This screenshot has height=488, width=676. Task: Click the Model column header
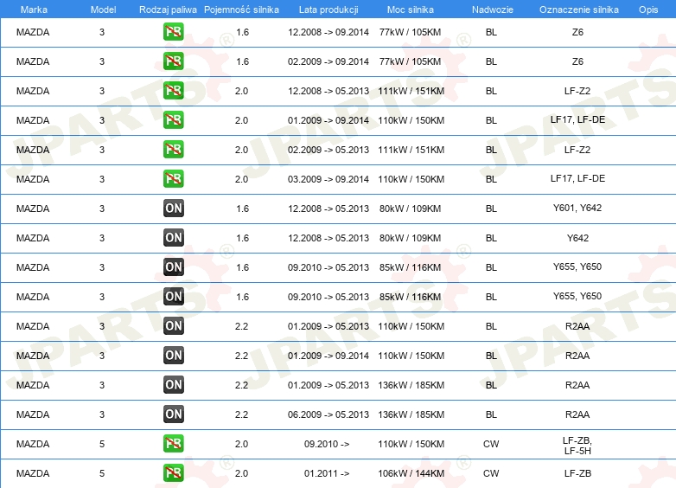click(103, 10)
